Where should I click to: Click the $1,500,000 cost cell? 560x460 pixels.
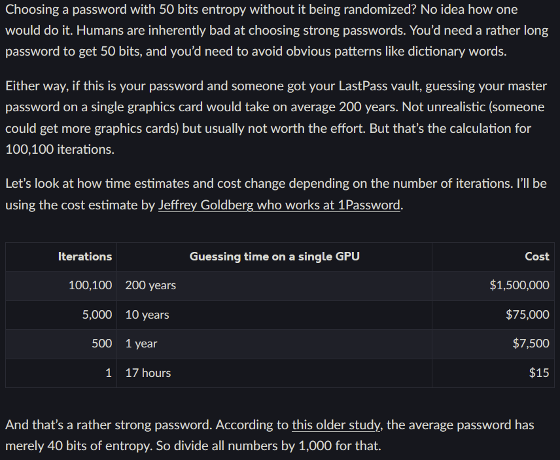click(x=519, y=285)
